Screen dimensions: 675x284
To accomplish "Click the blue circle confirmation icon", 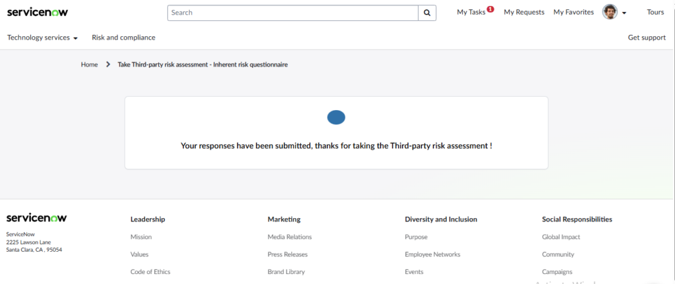I will (336, 118).
